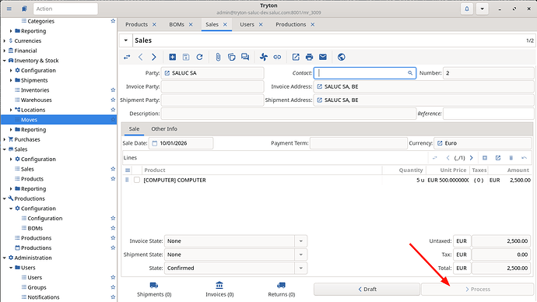Toggle favorite star for Notifications
This screenshot has height=302, width=537.
pyautogui.click(x=113, y=297)
